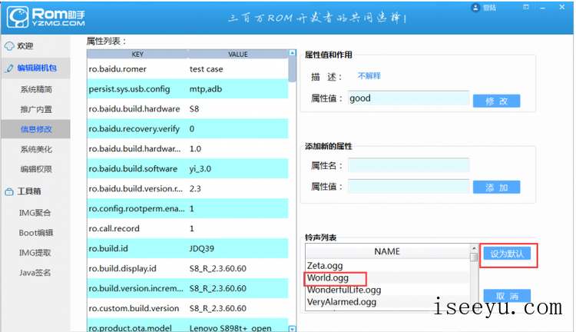Select the ro.product.ota.model row

pyautogui.click(x=187, y=327)
